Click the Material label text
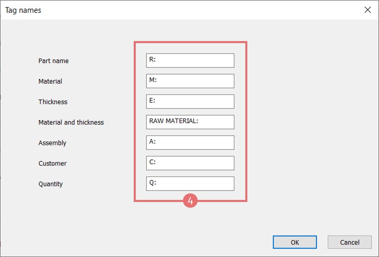Image resolution: width=379 pixels, height=257 pixels. pyautogui.click(x=50, y=81)
